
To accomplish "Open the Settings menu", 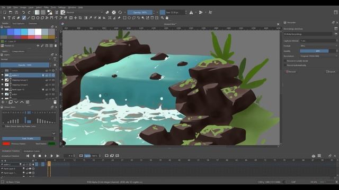I will 62,7.
